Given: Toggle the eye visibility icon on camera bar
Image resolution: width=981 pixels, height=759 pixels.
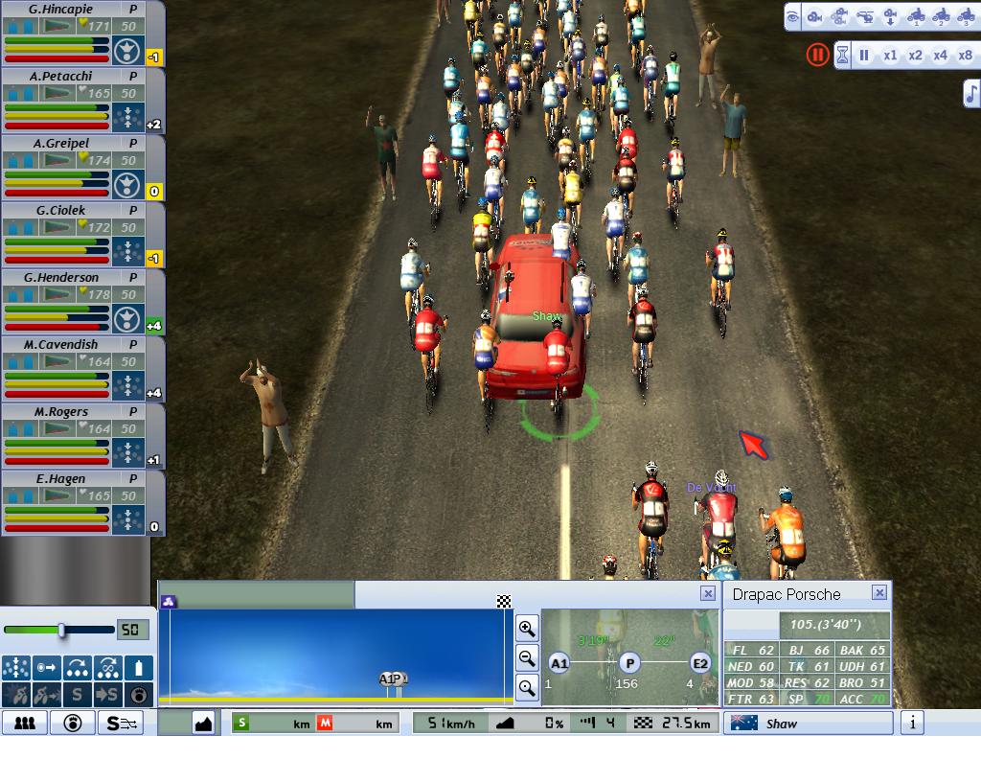Looking at the screenshot, I should tap(791, 16).
